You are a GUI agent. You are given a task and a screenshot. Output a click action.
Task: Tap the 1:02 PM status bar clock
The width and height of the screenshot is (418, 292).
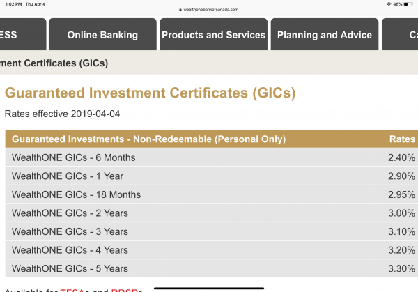[x=14, y=4]
